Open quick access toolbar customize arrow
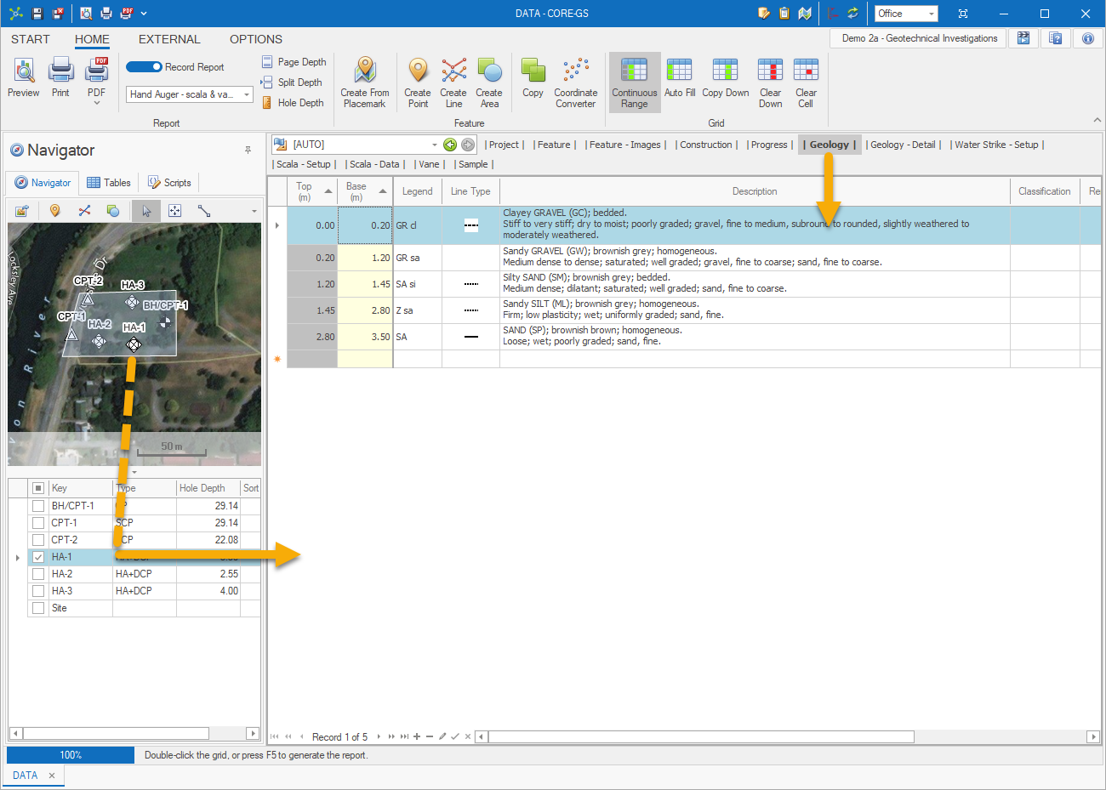The width and height of the screenshot is (1106, 790). pyautogui.click(x=144, y=14)
